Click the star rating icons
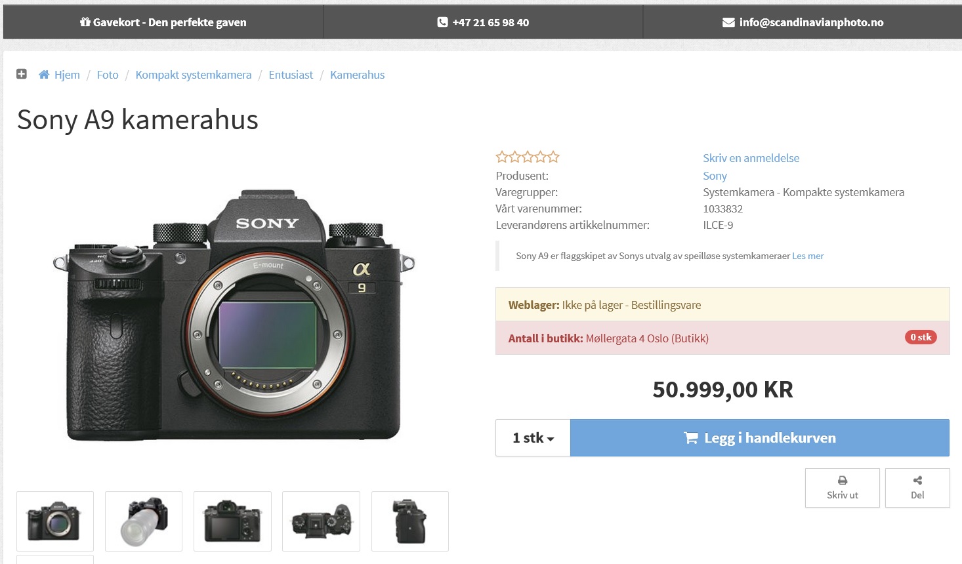 (x=528, y=157)
